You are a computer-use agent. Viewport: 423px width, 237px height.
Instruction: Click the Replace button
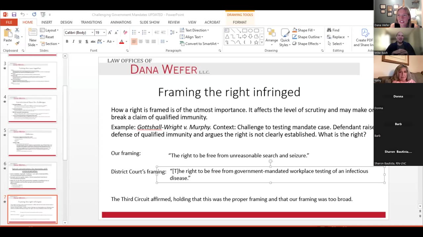tap(338, 37)
